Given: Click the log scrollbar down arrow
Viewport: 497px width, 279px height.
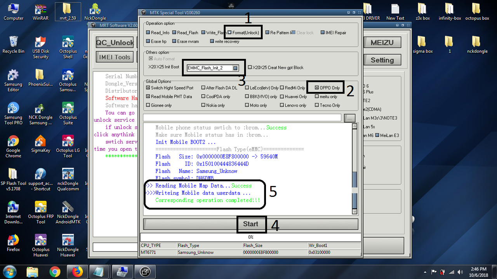Looking at the screenshot, I should 355,211.
